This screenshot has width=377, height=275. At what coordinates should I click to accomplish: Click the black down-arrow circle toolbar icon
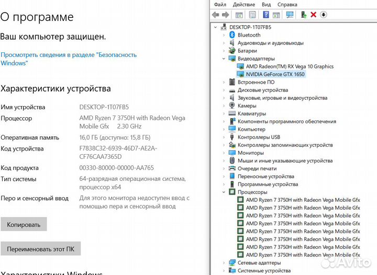tap(324, 15)
